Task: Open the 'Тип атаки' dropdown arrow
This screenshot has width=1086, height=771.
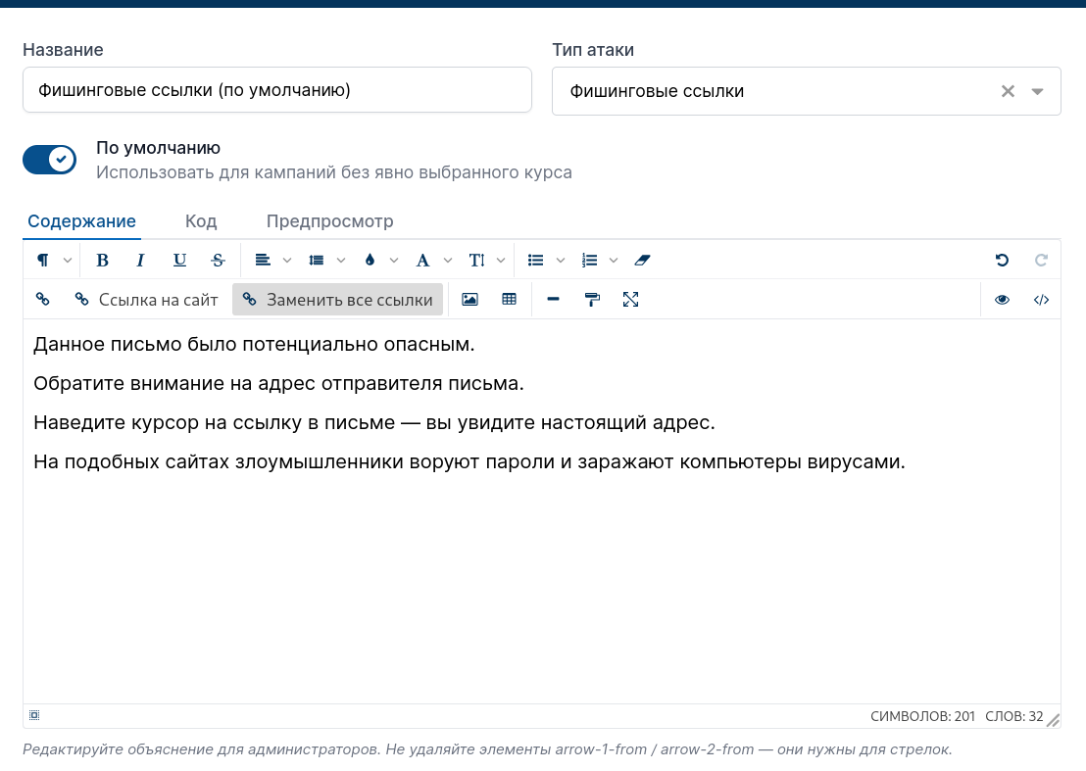Action: tap(1038, 91)
